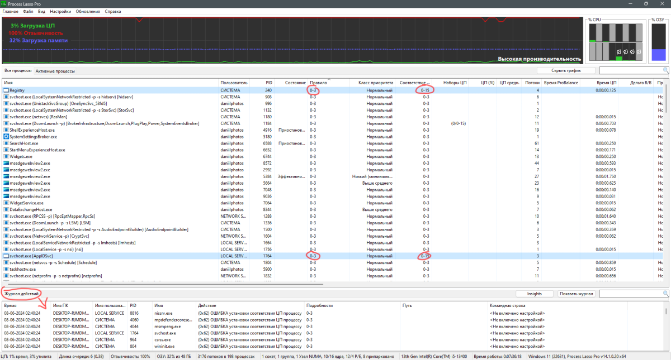
Task: Click the icon of svchost.exe [nsi]
Action: tap(6, 249)
